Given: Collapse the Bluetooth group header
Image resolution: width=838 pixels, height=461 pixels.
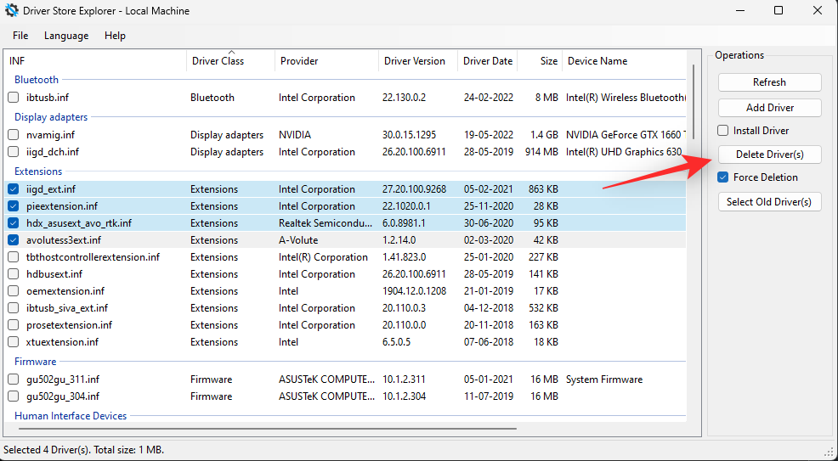Looking at the screenshot, I should tap(37, 80).
